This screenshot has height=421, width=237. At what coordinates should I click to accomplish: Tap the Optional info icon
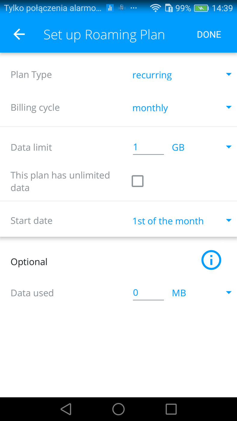(x=211, y=260)
